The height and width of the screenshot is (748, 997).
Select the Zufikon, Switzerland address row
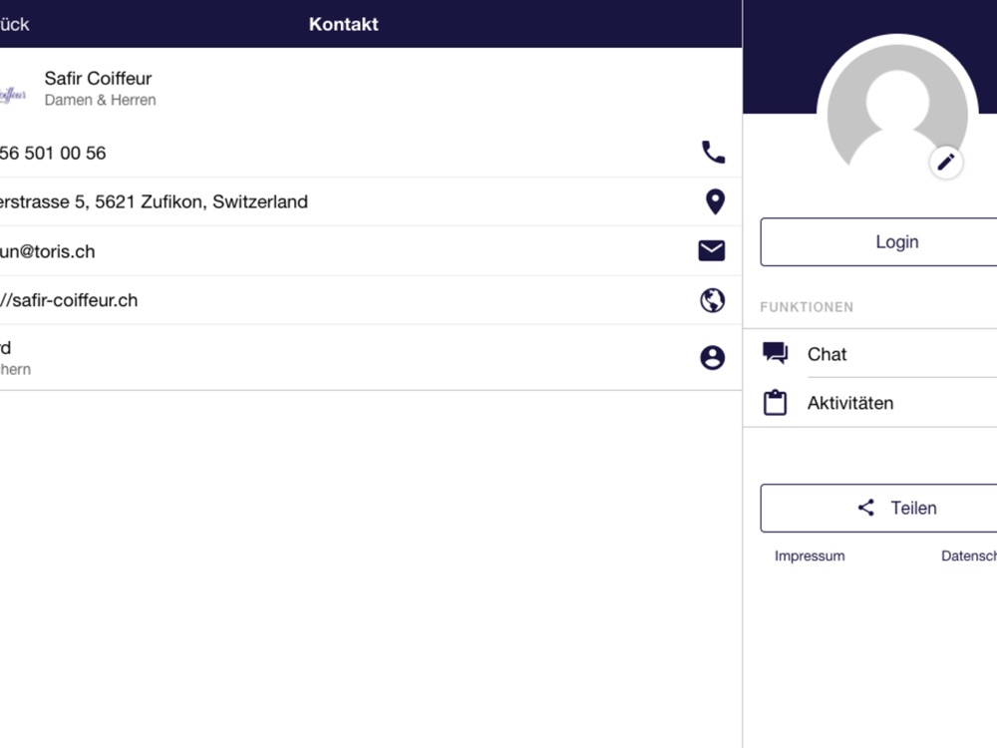[371, 201]
